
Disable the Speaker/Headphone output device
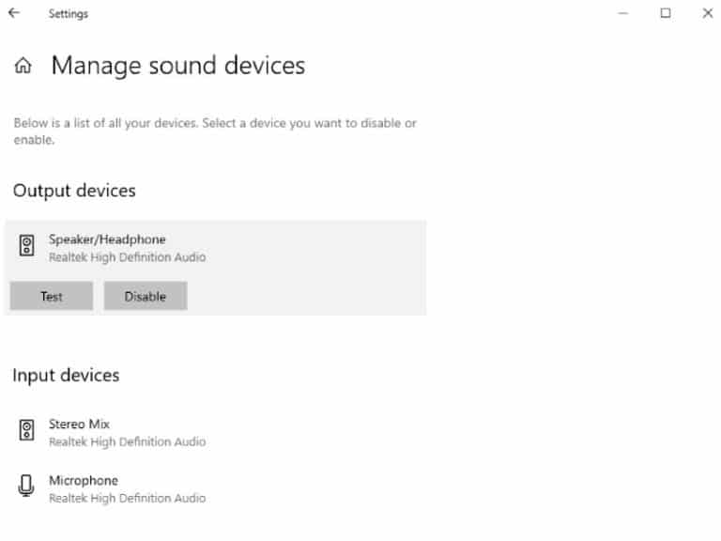[146, 296]
